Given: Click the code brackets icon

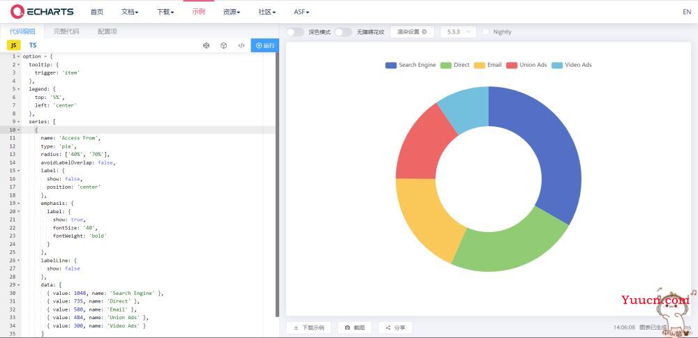Looking at the screenshot, I should [x=242, y=45].
